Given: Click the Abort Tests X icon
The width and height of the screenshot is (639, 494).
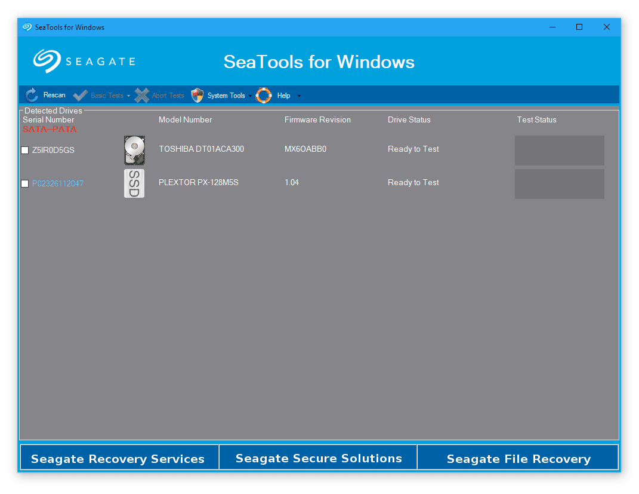Looking at the screenshot, I should click(141, 96).
